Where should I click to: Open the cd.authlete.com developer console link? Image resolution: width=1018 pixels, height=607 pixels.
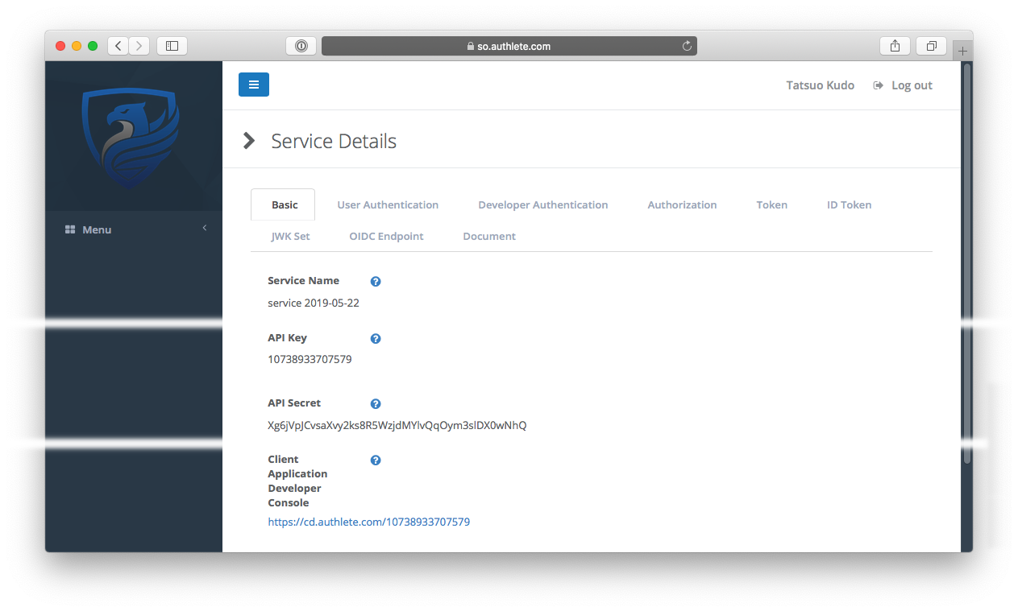click(x=368, y=522)
